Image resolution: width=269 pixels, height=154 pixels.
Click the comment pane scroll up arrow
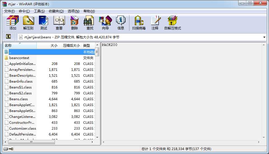click(263, 45)
